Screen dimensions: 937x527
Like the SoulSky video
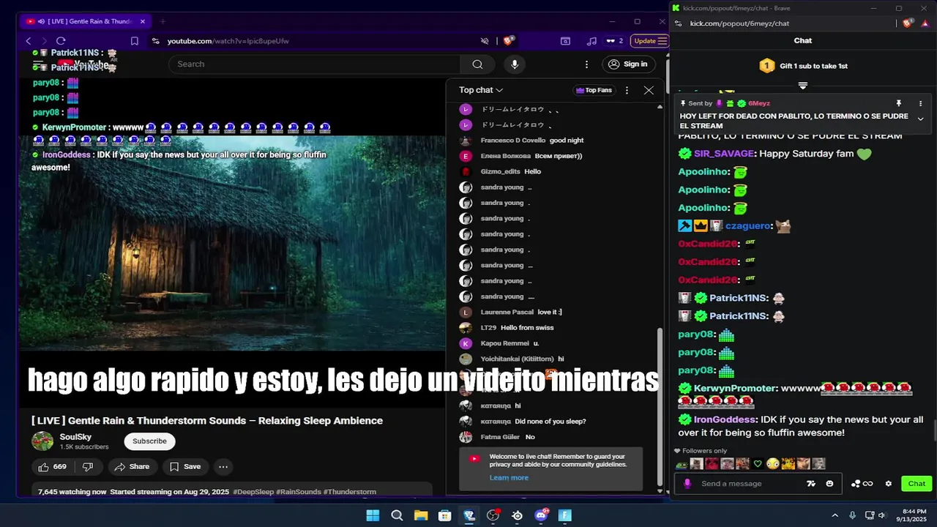(52, 466)
